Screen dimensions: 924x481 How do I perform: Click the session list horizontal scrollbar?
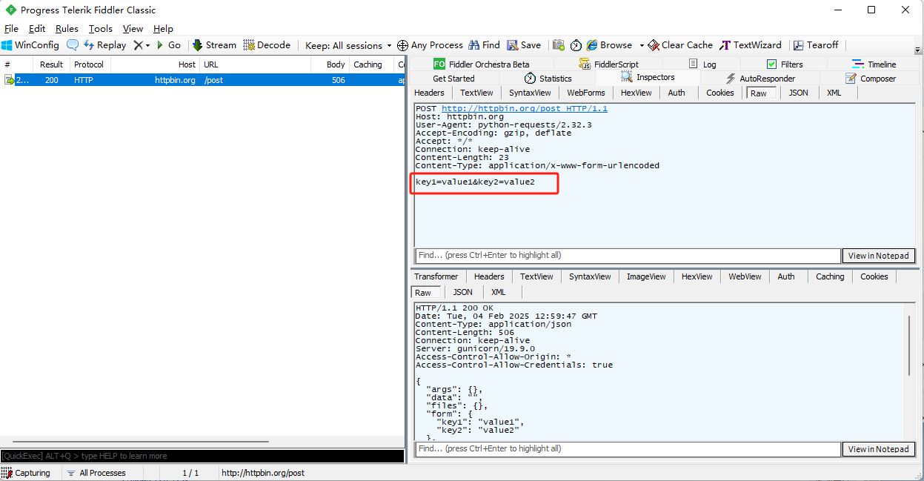[141, 442]
